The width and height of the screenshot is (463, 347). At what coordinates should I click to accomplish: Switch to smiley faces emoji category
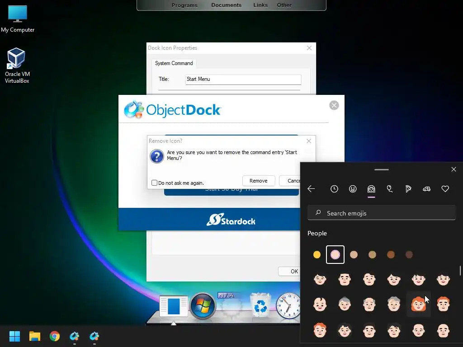click(x=353, y=189)
